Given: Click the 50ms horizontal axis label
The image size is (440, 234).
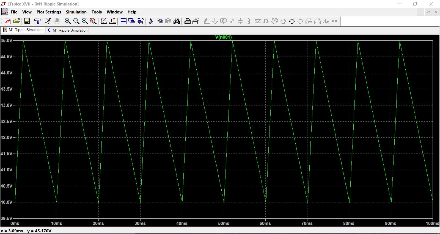Looking at the screenshot, I should 224,223.
